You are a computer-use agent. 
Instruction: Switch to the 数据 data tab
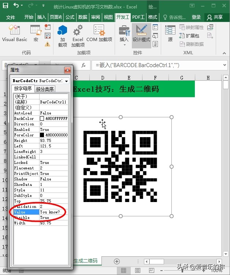[x=83, y=17]
